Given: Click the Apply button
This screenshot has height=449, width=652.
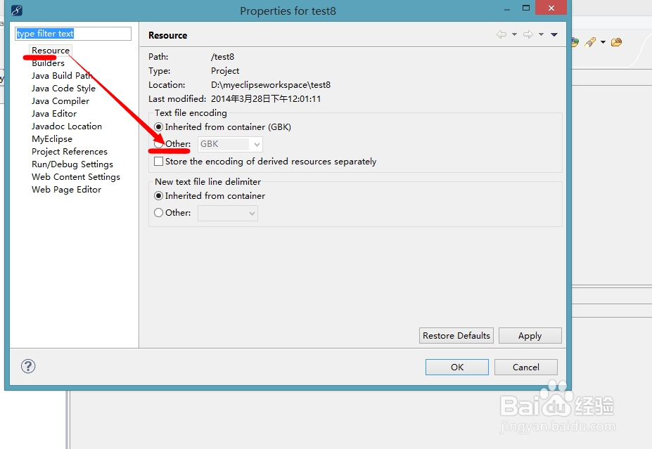Looking at the screenshot, I should (x=530, y=336).
